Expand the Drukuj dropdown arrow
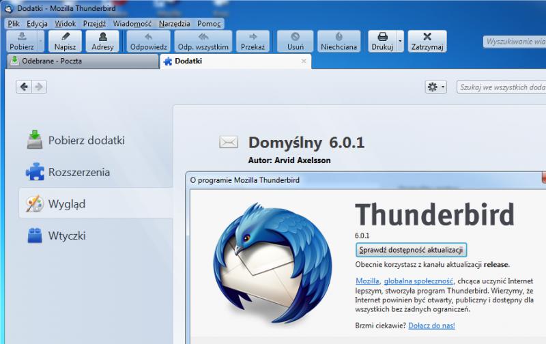The width and height of the screenshot is (546, 344). pyautogui.click(x=400, y=42)
